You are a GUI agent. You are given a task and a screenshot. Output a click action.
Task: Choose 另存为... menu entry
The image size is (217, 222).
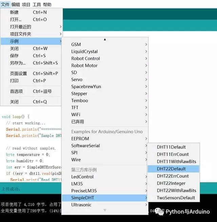tap(31, 63)
